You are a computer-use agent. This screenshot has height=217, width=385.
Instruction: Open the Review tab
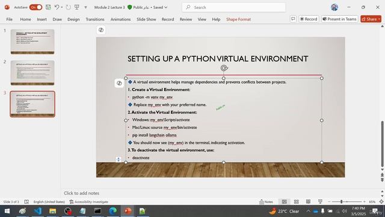tap(186, 19)
